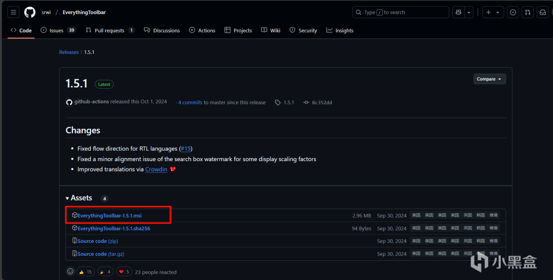Open the 1.5.1 tag link
553x280 pixels.
point(284,103)
